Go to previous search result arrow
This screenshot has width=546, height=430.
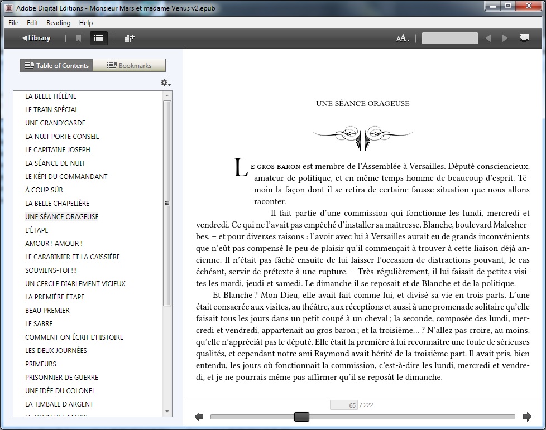[488, 38]
